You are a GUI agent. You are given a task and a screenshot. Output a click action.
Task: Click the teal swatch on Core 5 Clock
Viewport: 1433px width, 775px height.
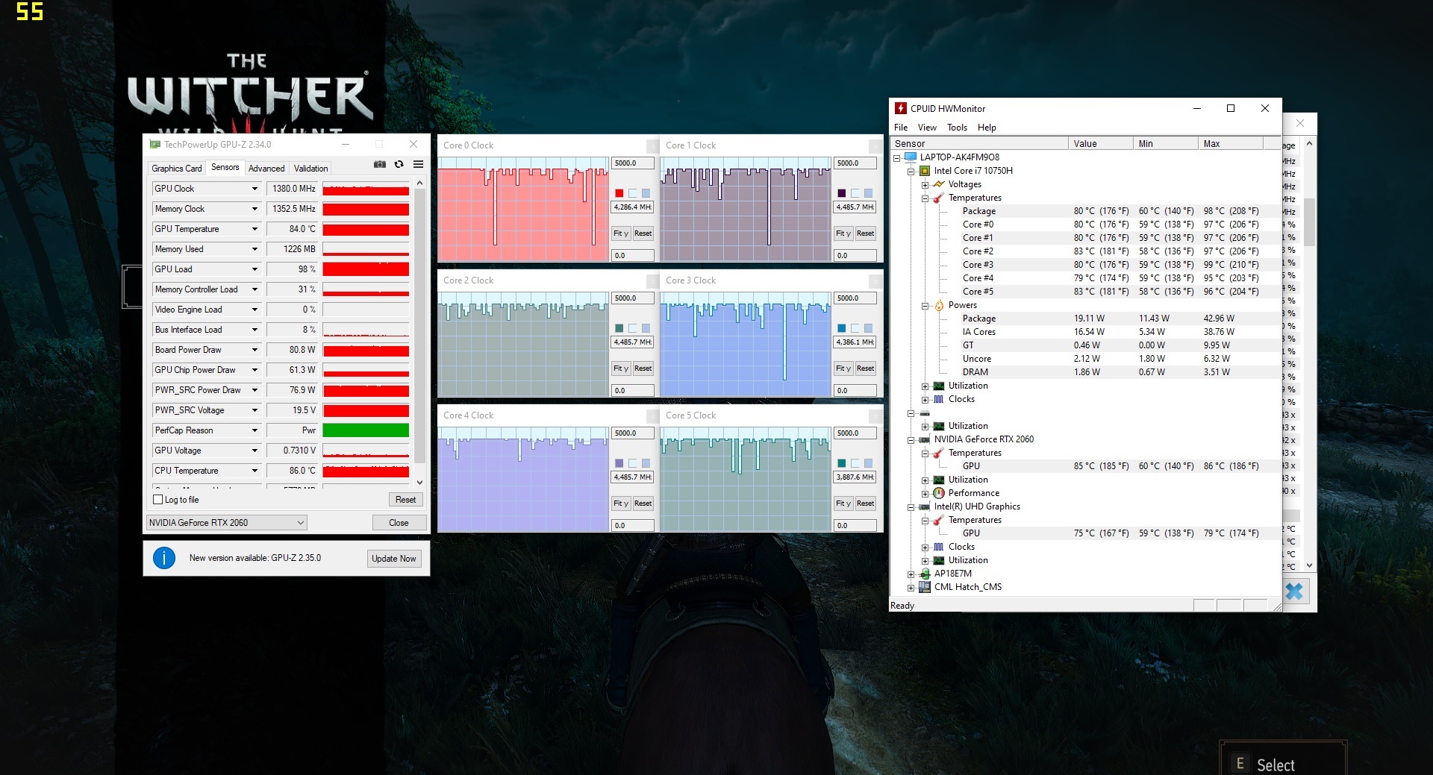coord(841,463)
